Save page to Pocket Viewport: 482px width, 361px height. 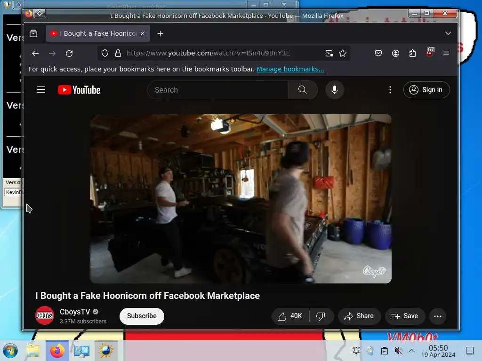[378, 53]
